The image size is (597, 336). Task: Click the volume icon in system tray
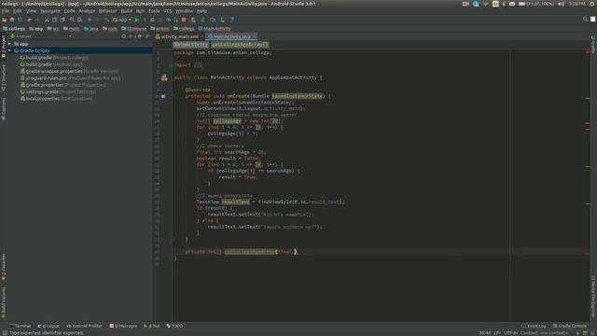click(x=562, y=4)
